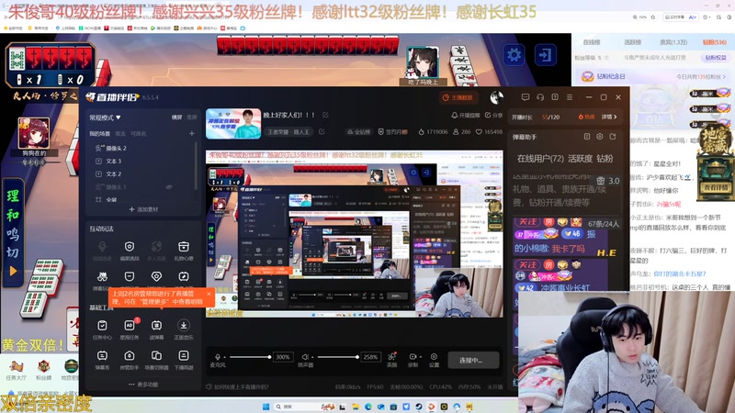Switch to 钻粉(536) tab in browser window
The width and height of the screenshot is (735, 413).
715,42
